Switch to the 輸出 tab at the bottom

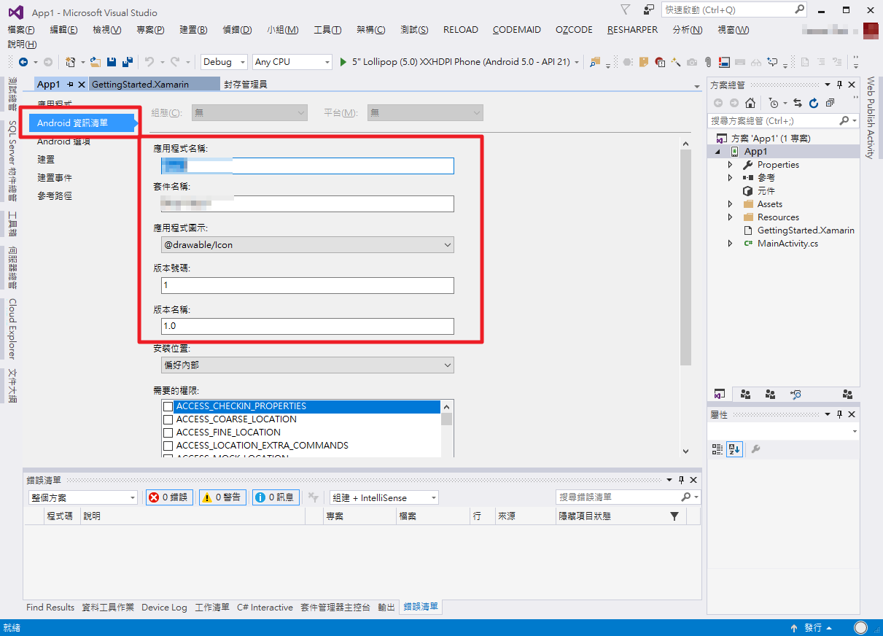click(x=386, y=607)
